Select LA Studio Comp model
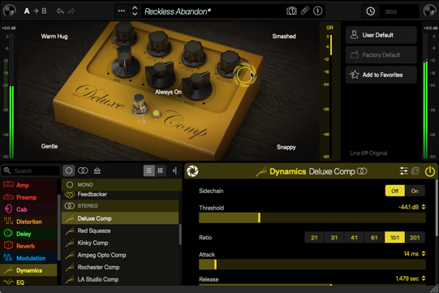Screen dimensions: 439x293 coord(120,279)
